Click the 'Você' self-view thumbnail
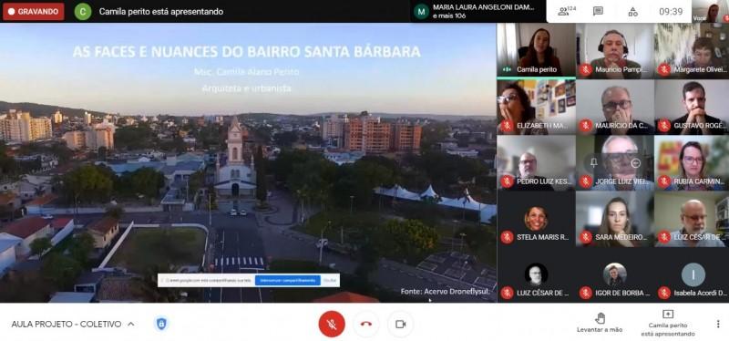The height and width of the screenshot is (341, 729). (710, 12)
